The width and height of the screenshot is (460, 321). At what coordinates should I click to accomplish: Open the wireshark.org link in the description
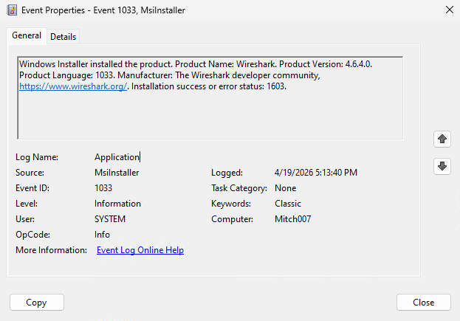tap(74, 86)
